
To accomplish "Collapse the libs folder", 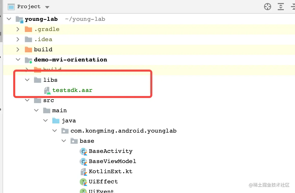I will point(27,80).
